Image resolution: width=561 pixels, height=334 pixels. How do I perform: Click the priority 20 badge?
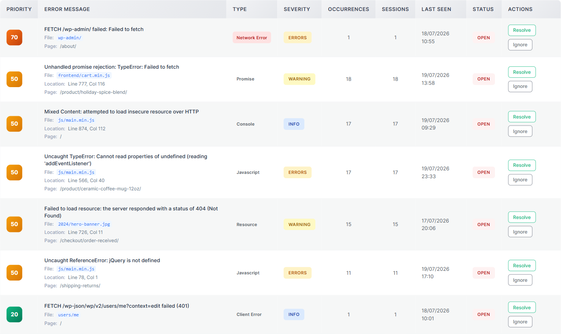[15, 314]
